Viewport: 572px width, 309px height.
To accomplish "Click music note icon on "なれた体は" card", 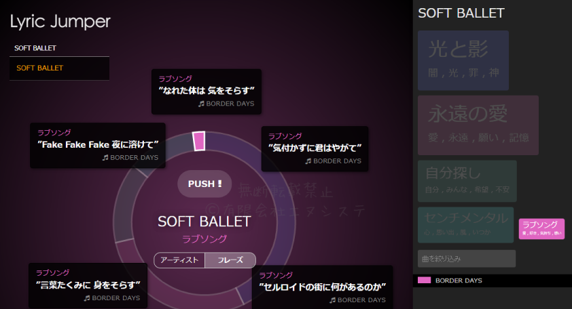I will [x=201, y=104].
